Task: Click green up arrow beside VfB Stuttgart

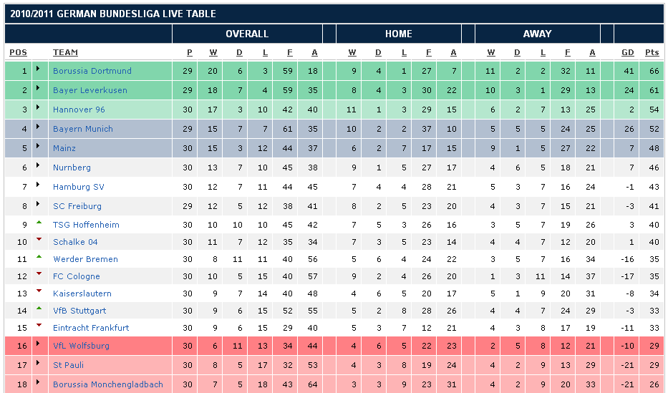Action: point(39,309)
